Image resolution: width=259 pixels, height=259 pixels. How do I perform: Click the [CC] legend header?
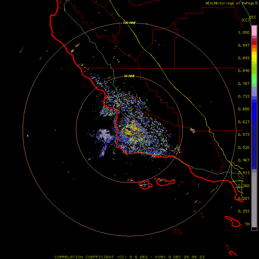pyautogui.click(x=246, y=20)
